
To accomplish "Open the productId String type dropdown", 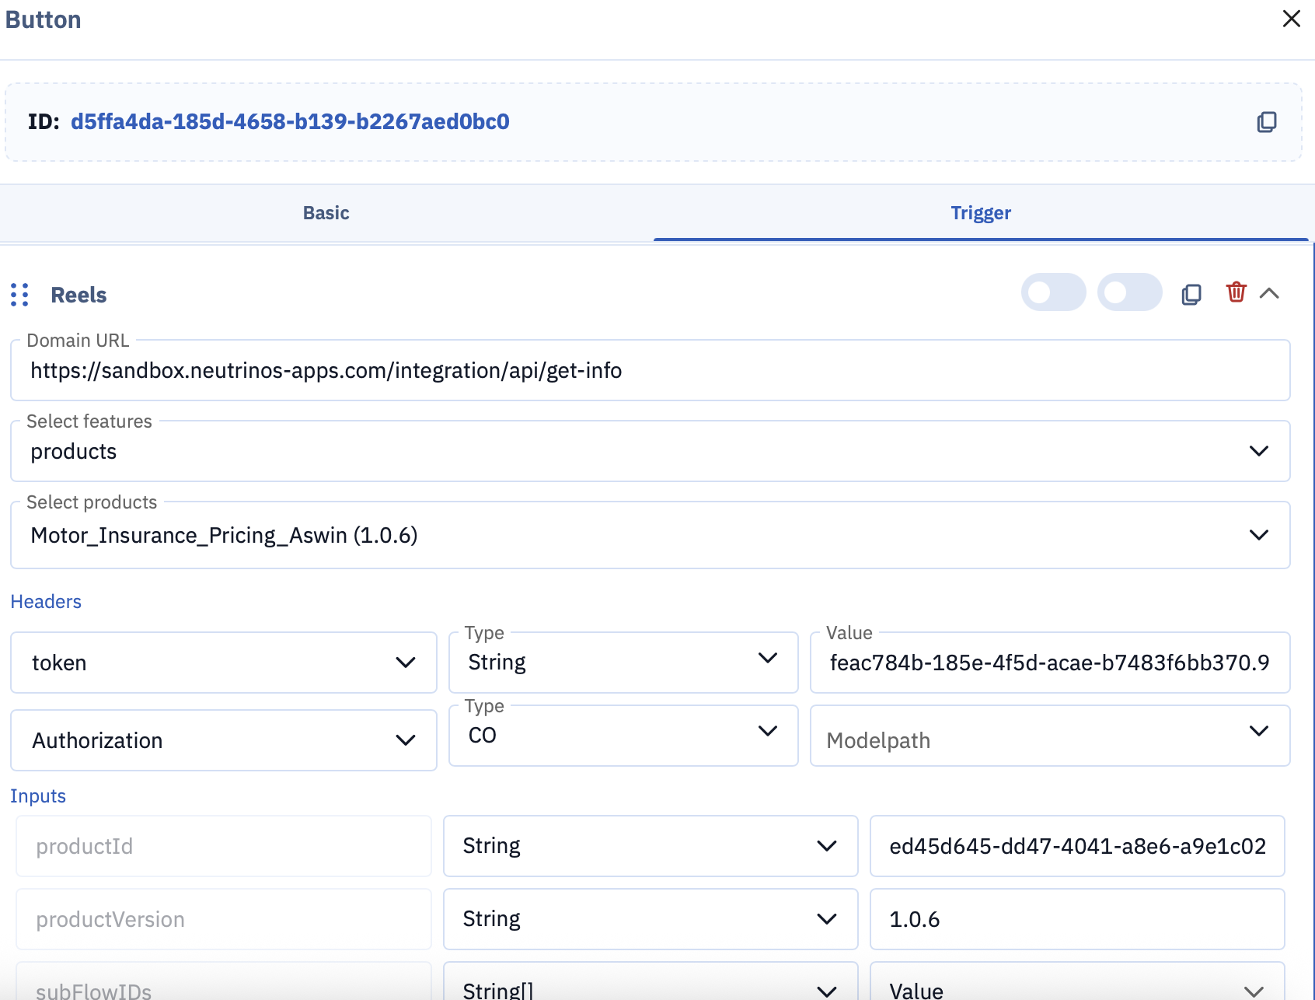I will pos(651,846).
